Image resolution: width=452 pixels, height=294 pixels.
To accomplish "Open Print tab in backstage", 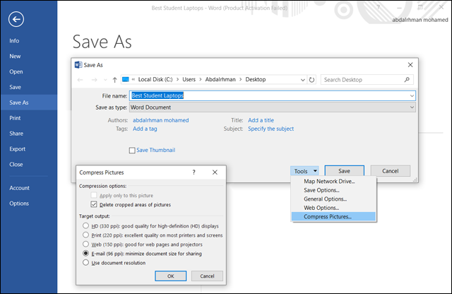I will pyautogui.click(x=29, y=118).
